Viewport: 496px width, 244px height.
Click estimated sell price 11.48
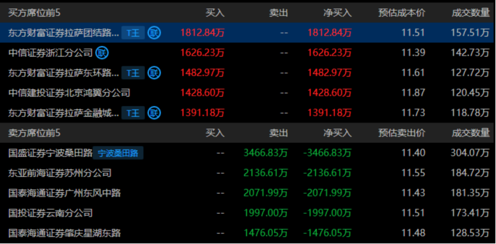[x=414, y=233]
